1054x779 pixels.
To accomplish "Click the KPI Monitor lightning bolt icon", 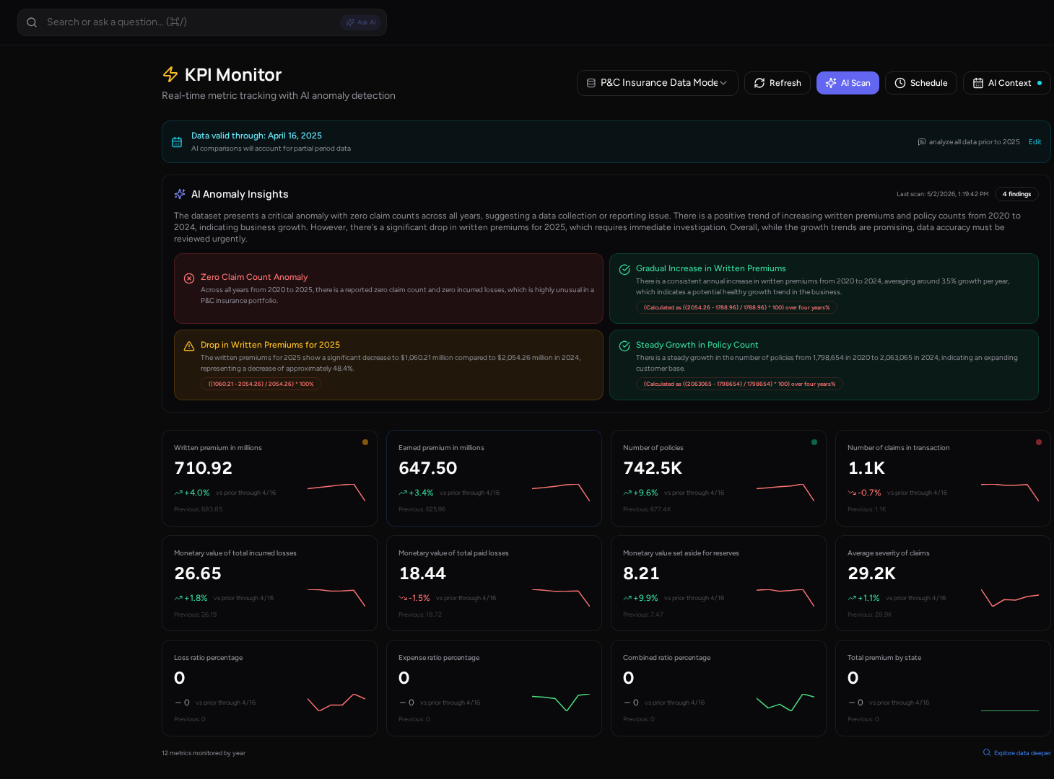I will (x=170, y=74).
